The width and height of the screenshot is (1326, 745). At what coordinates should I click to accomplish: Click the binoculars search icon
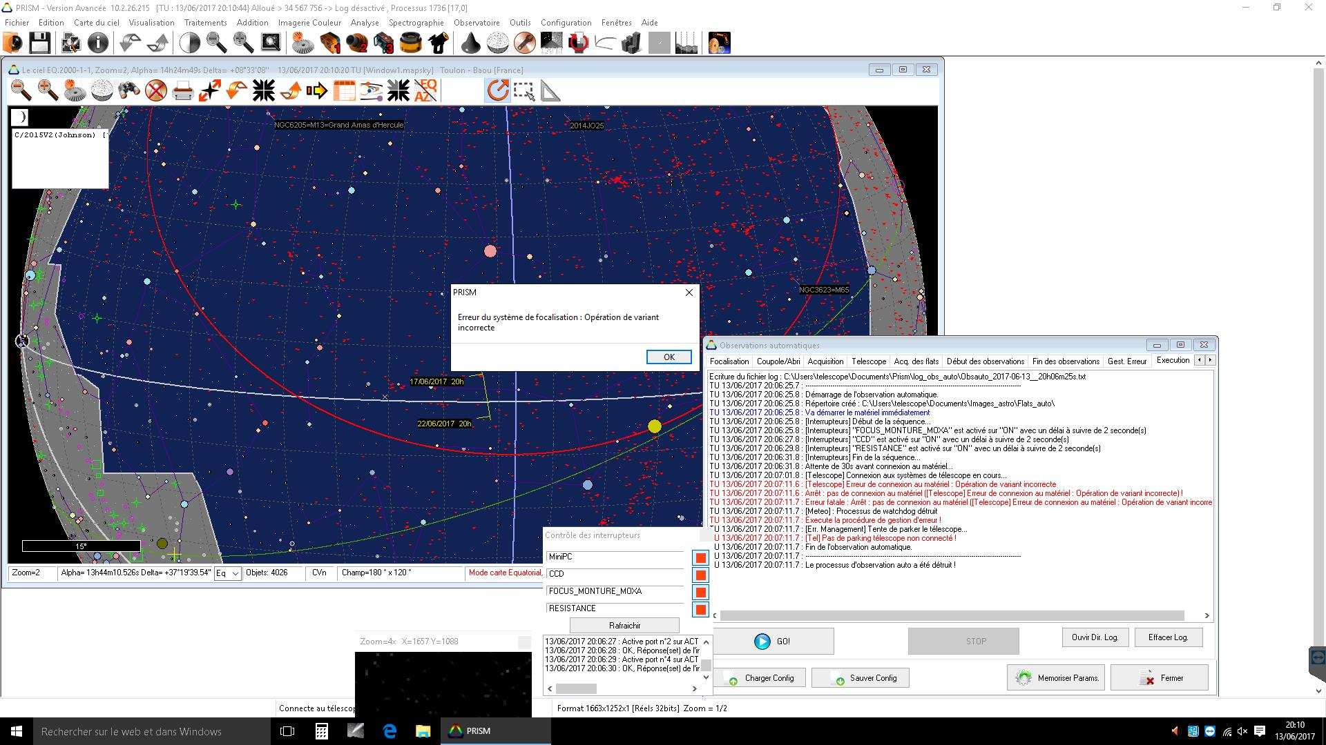click(128, 90)
